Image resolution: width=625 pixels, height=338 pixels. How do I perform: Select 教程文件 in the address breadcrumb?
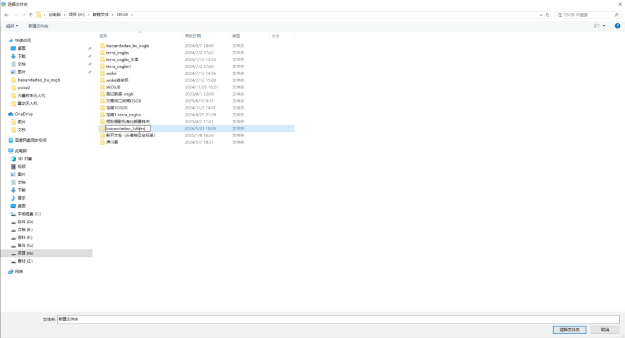tap(101, 14)
